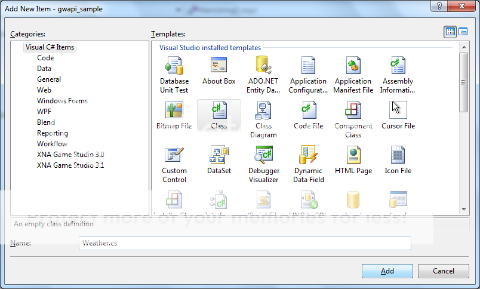Image resolution: width=480 pixels, height=289 pixels.
Task: Select the Bitmap File template
Action: click(174, 115)
